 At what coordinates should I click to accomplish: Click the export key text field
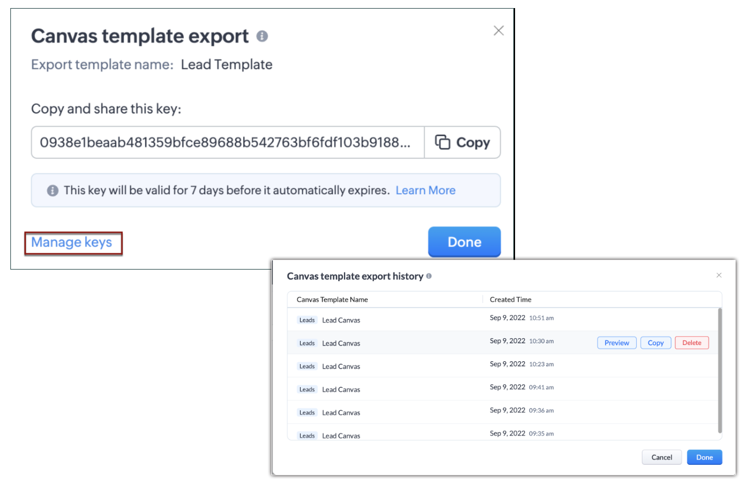click(228, 142)
